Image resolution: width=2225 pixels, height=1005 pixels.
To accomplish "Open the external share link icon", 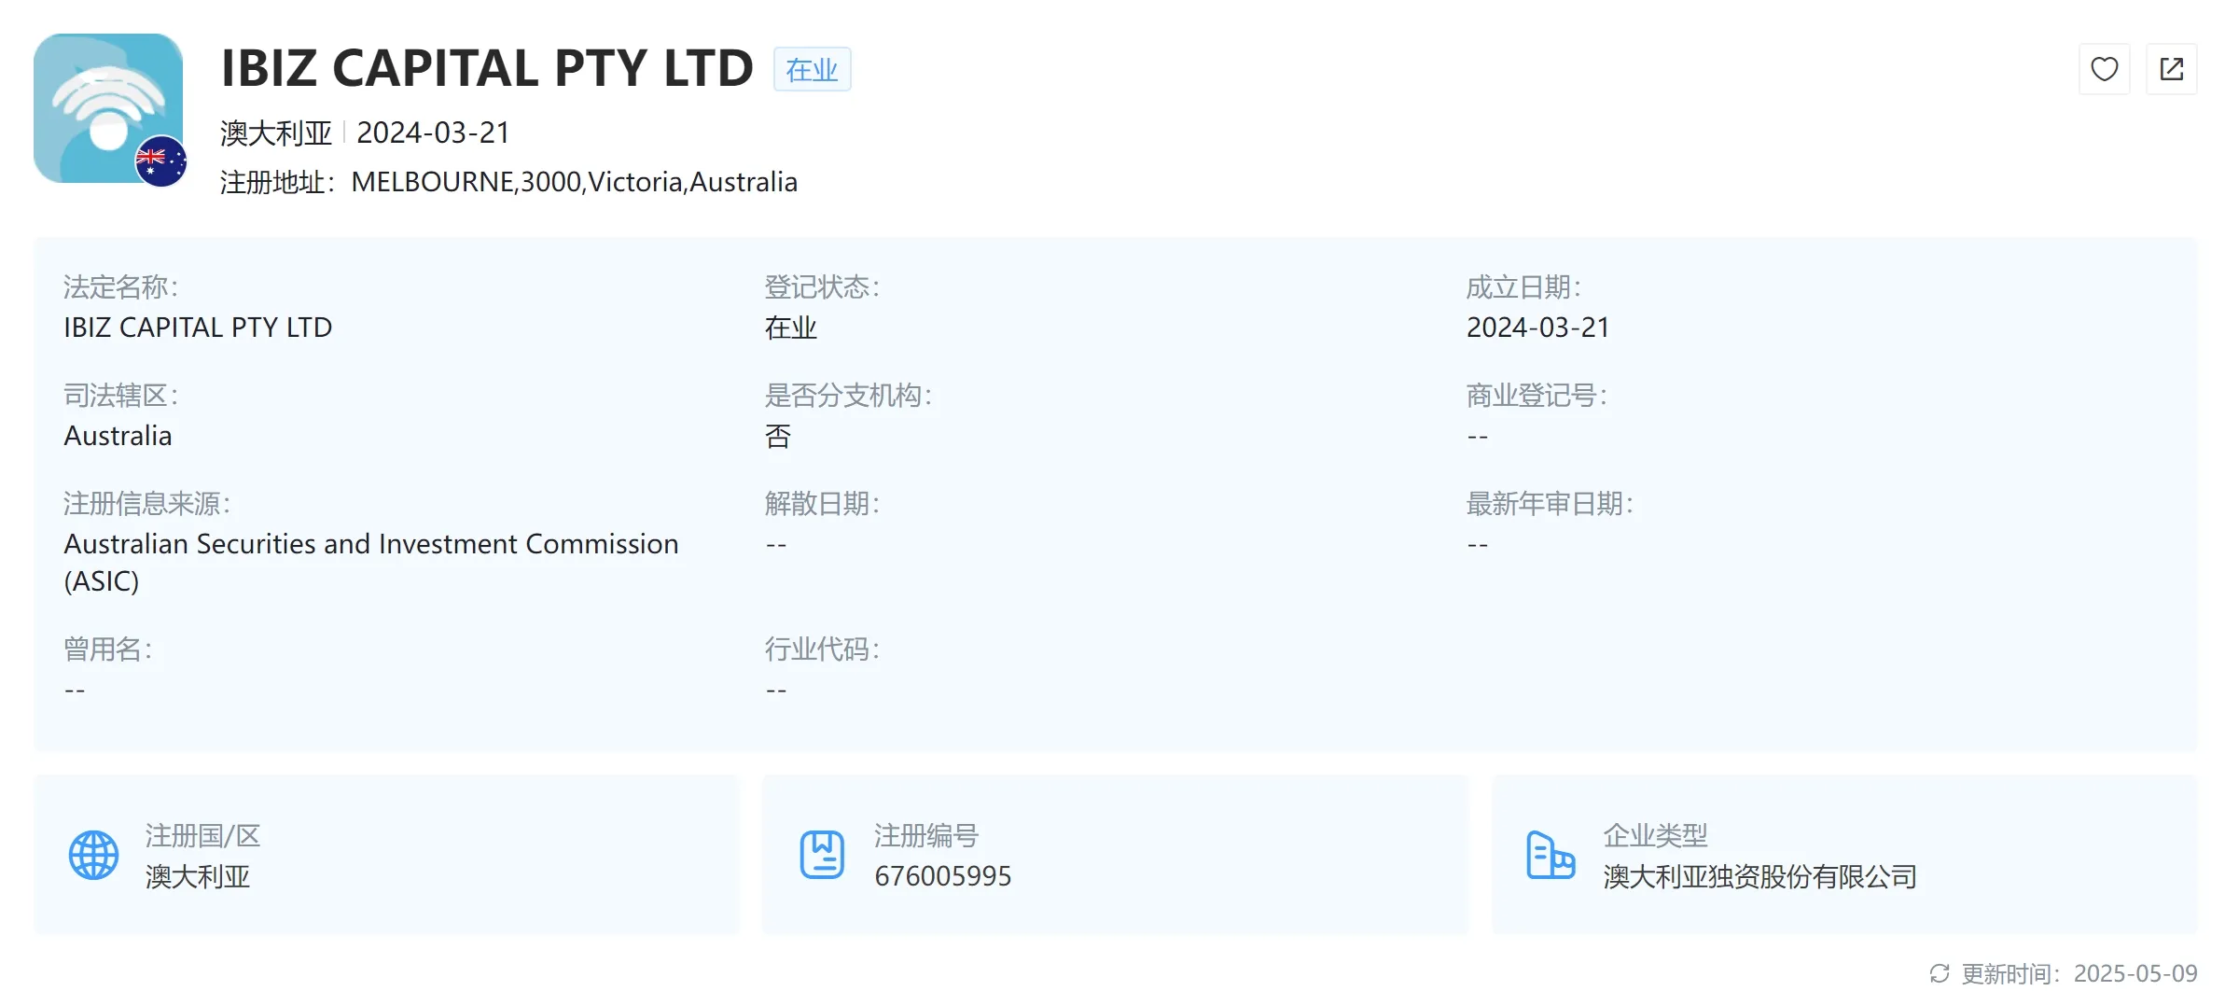I will 2171,69.
